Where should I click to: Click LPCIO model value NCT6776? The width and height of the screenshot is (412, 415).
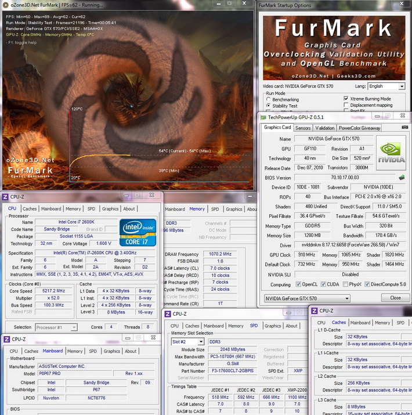click(96, 398)
